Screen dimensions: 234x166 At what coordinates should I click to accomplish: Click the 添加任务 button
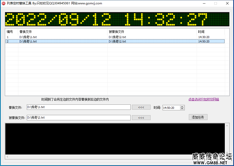(x=198, y=117)
